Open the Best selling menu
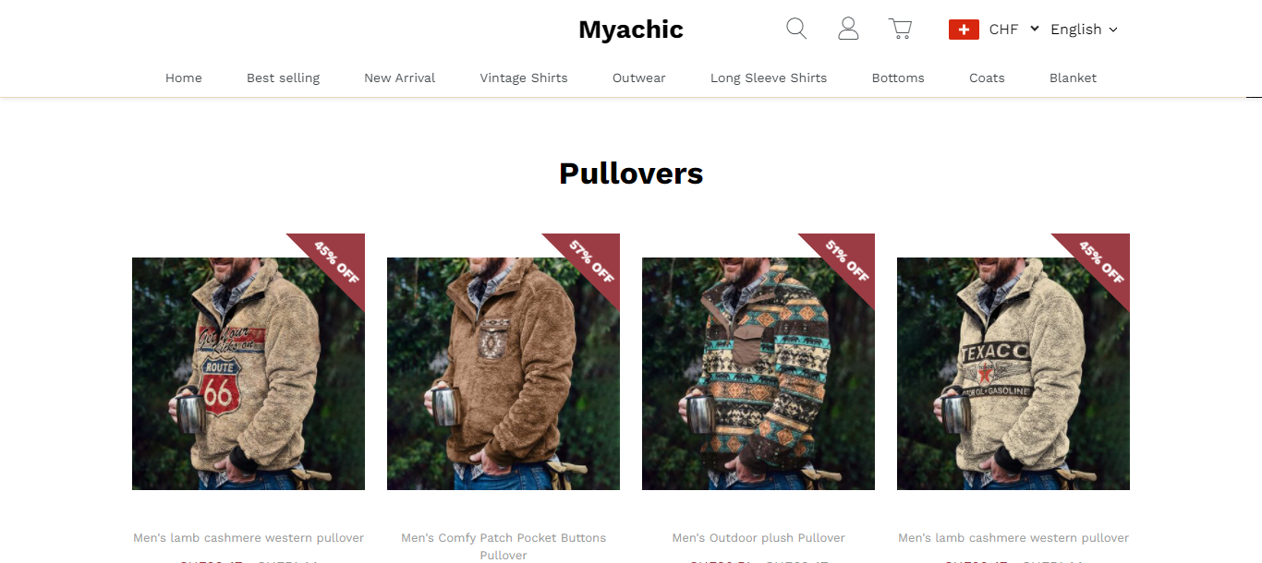1262x563 pixels. [x=283, y=78]
